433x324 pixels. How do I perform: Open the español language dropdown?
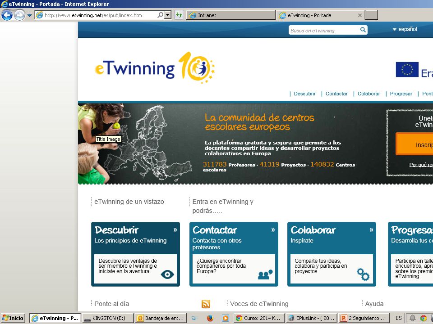405,29
